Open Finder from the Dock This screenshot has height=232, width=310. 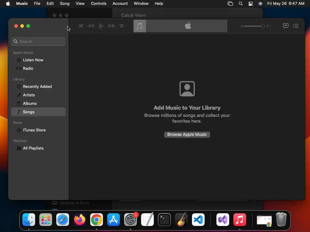click(x=29, y=220)
